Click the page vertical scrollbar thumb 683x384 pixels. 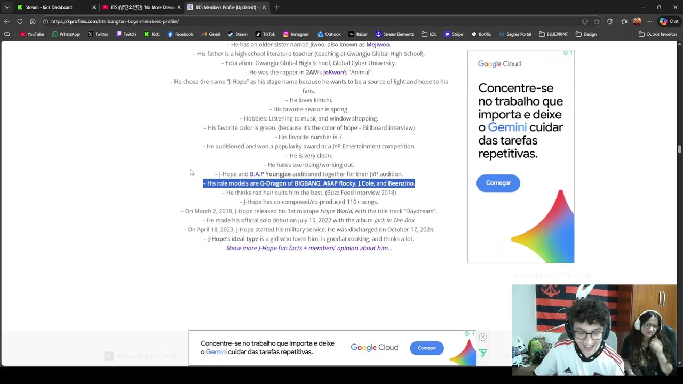(x=679, y=149)
